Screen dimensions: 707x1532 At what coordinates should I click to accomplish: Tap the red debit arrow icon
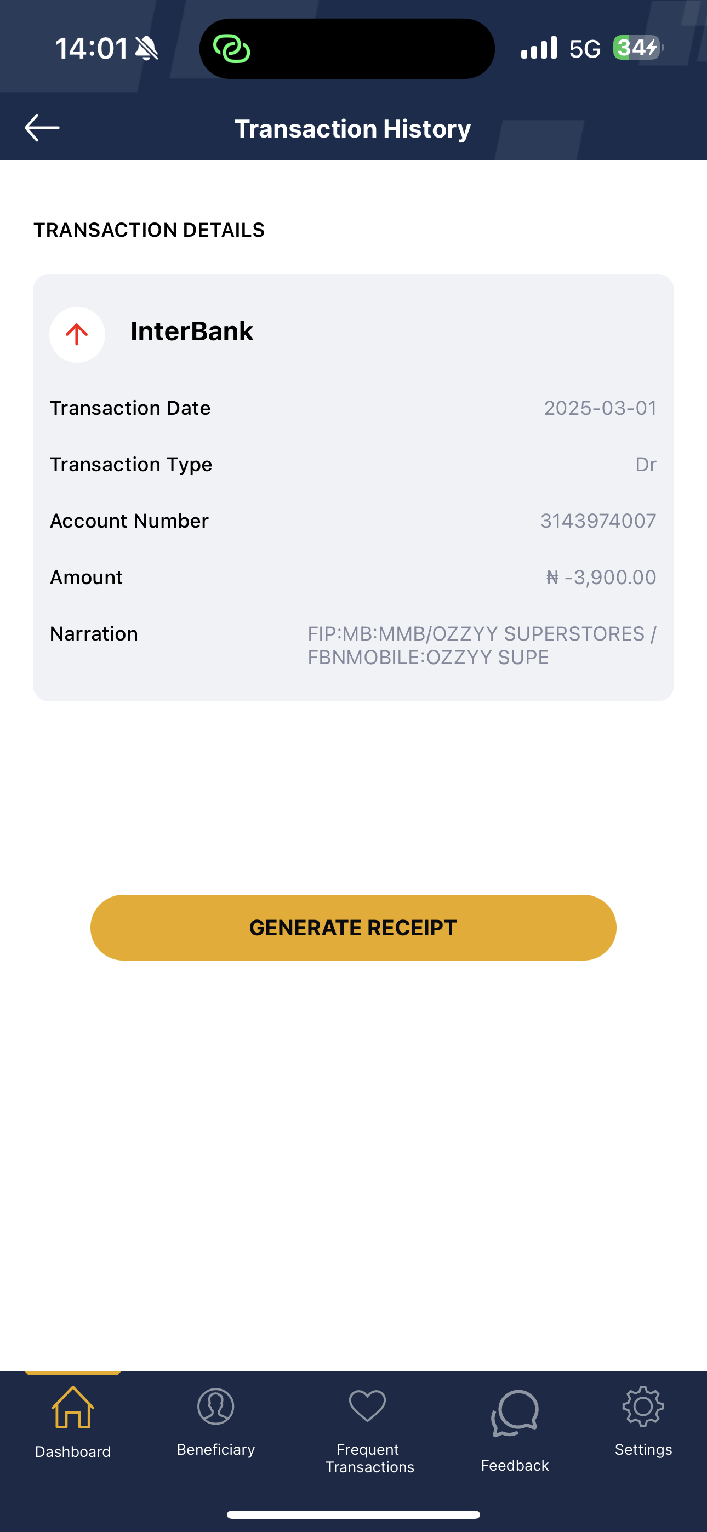point(77,335)
